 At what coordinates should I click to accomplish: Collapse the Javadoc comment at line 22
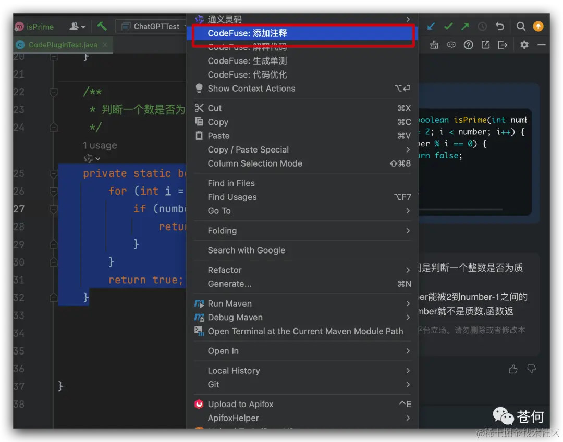coord(54,93)
